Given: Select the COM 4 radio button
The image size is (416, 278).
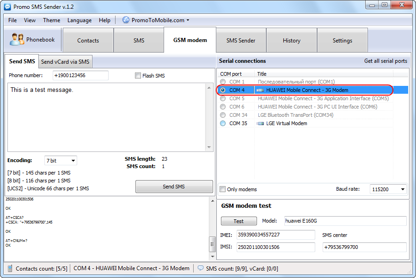Looking at the screenshot, I should tap(223, 90).
